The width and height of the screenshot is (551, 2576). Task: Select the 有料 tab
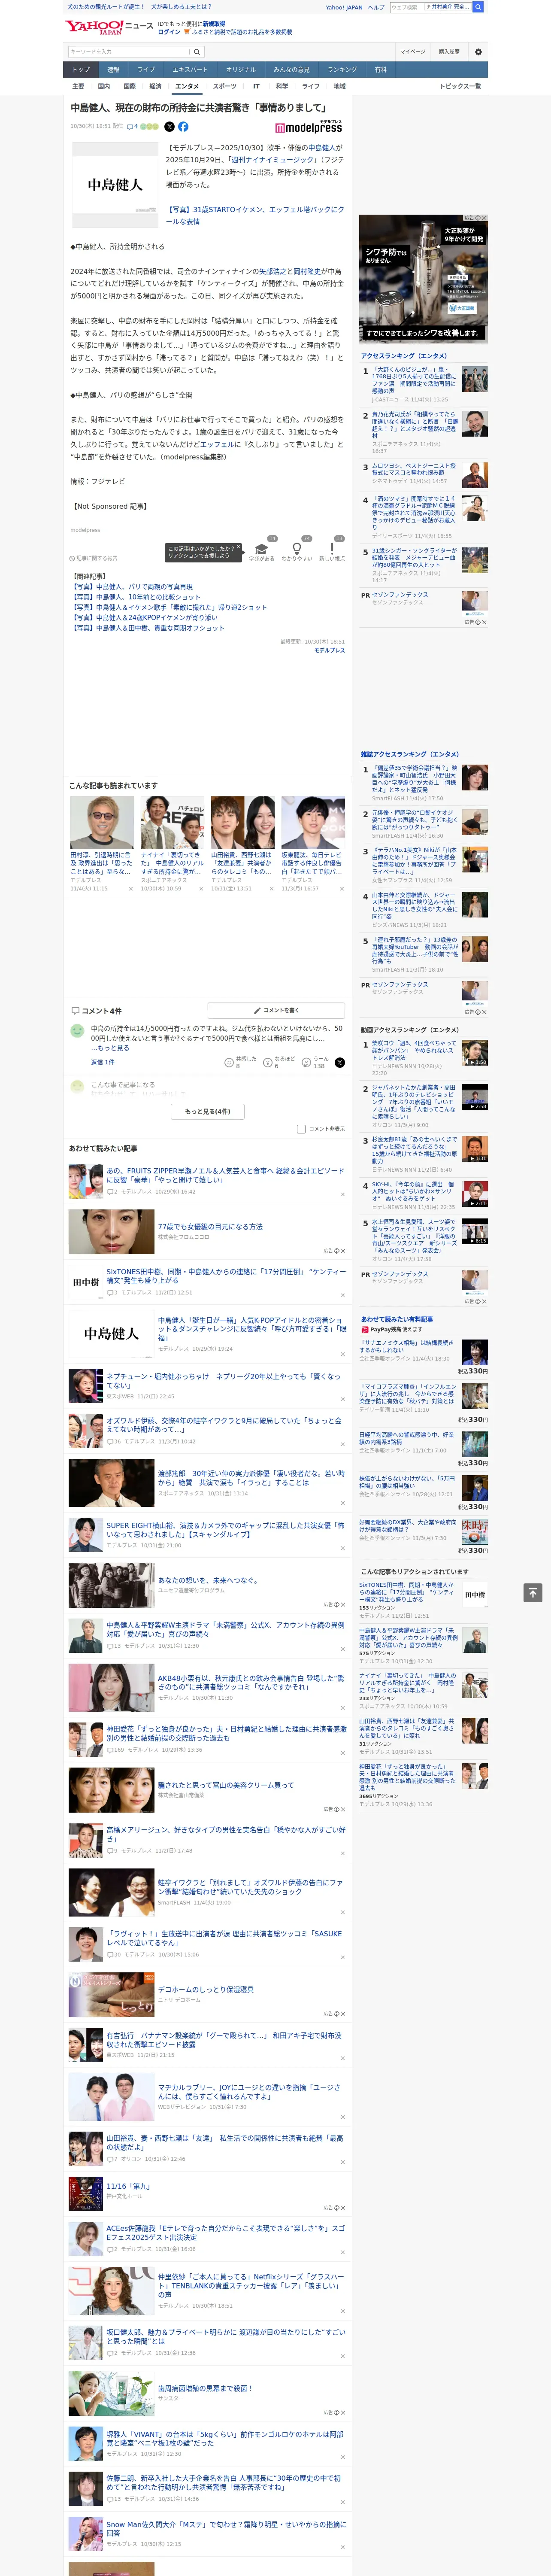[380, 70]
